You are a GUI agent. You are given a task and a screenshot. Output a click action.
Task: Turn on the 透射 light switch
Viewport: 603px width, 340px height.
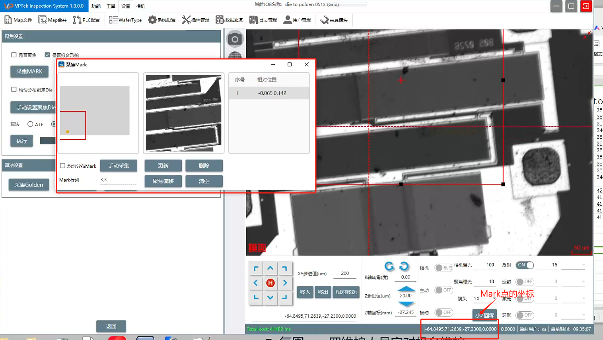[x=525, y=282]
